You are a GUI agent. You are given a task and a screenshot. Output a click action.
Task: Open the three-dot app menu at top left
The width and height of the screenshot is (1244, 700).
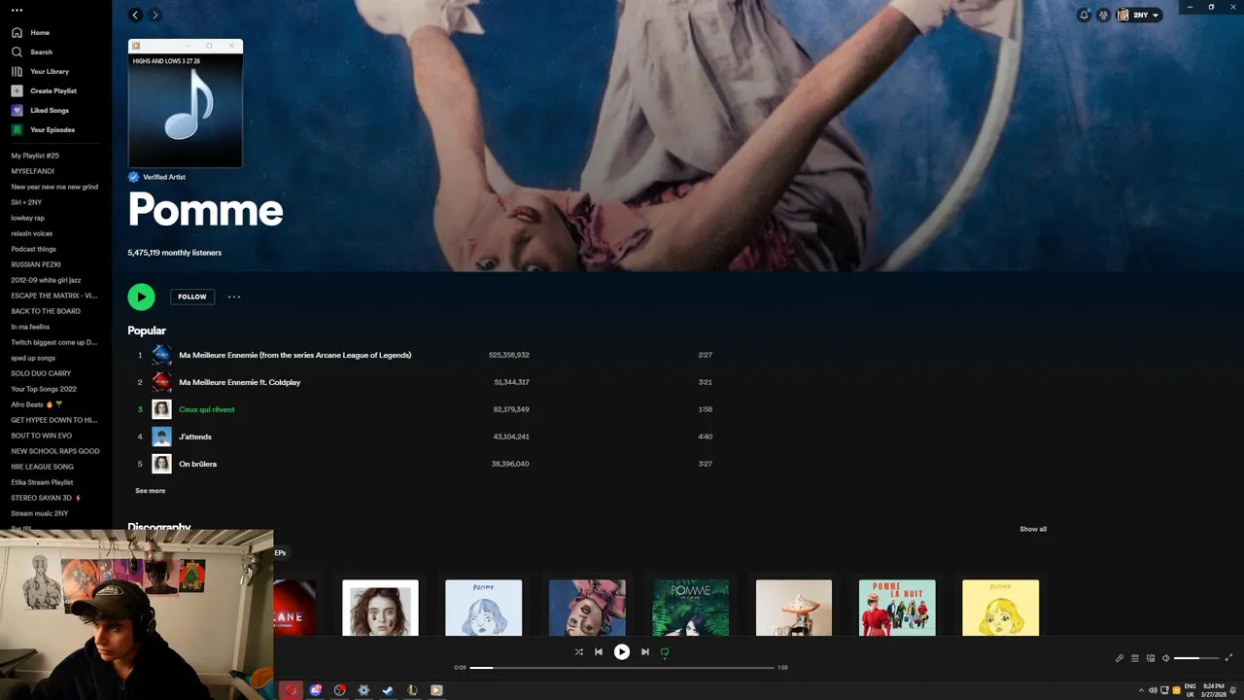click(17, 10)
